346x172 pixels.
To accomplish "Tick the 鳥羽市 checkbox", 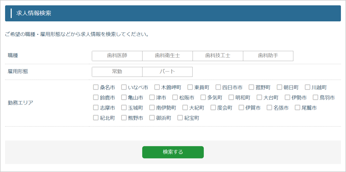I will (x=315, y=97).
